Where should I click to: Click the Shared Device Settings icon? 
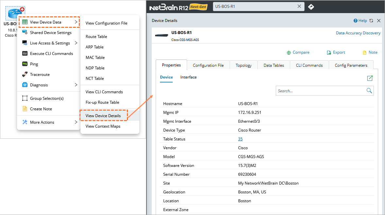[25, 32]
